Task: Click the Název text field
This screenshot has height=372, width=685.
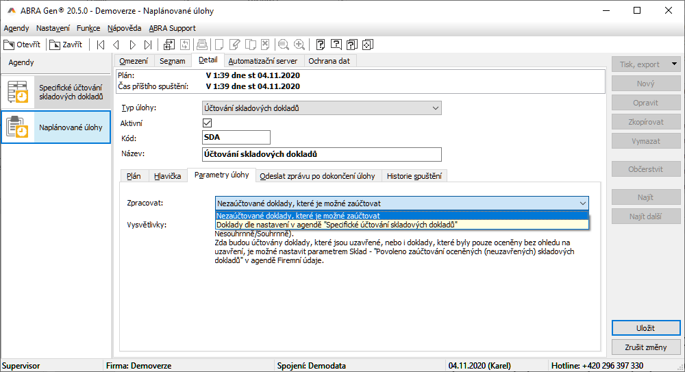Action: click(322, 154)
